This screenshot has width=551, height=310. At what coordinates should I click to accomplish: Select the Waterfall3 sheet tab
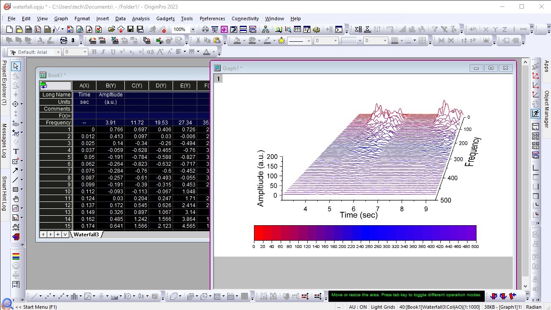pyautogui.click(x=86, y=235)
